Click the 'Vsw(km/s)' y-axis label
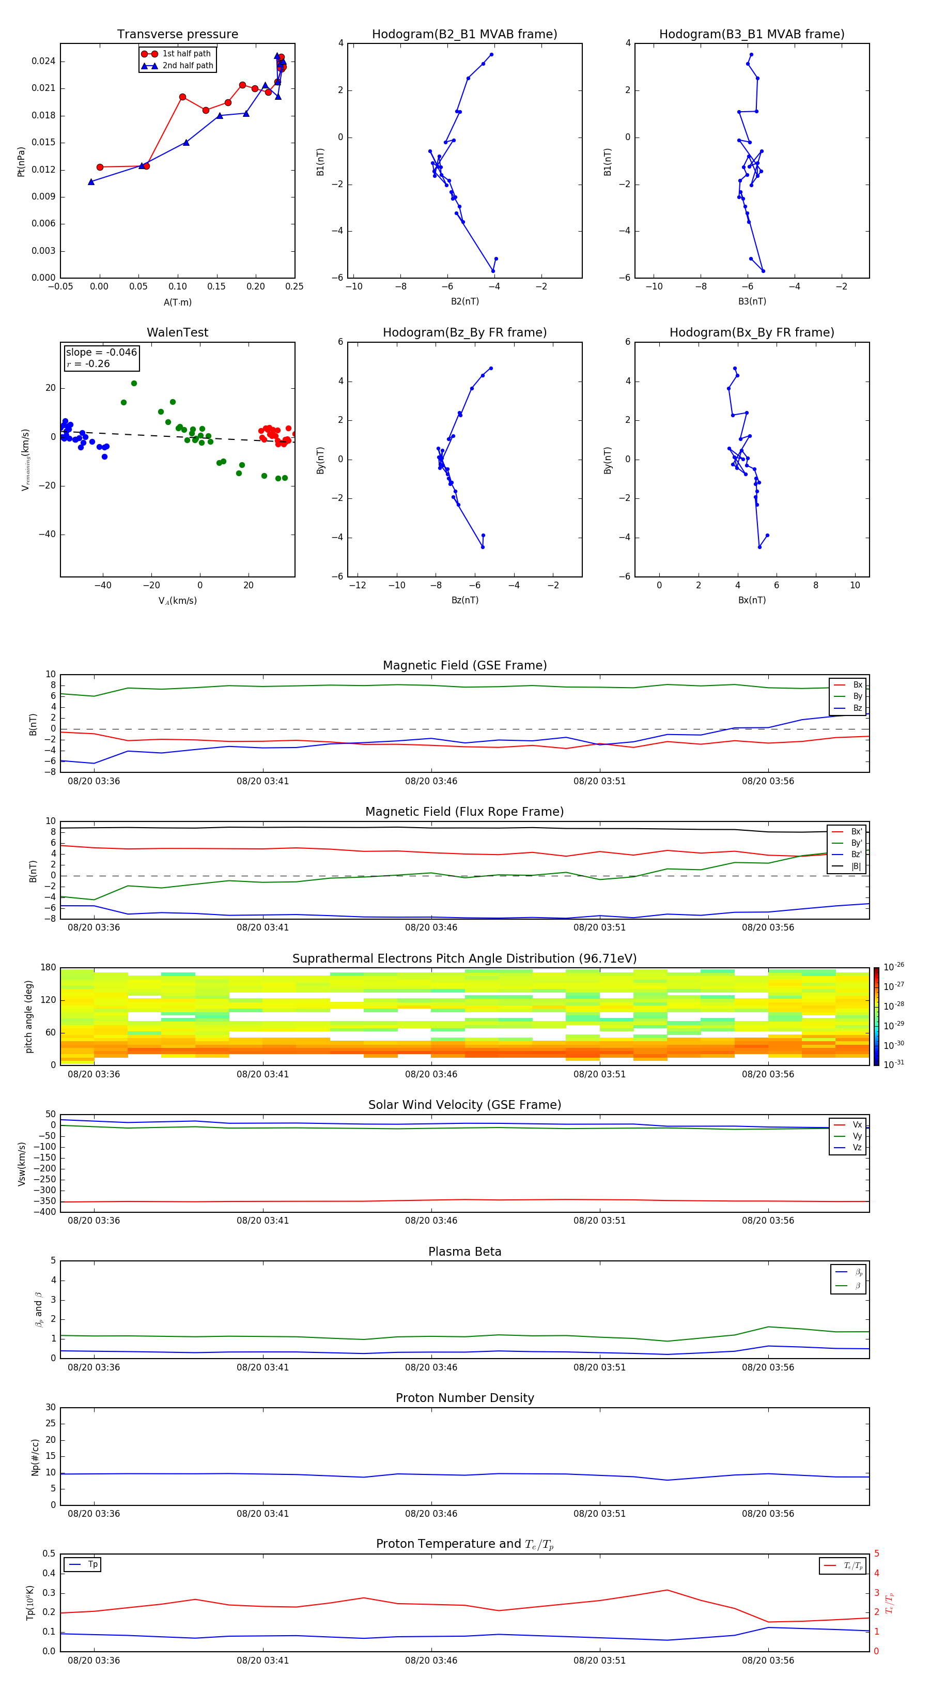Image resolution: width=930 pixels, height=1706 pixels. [21, 1164]
